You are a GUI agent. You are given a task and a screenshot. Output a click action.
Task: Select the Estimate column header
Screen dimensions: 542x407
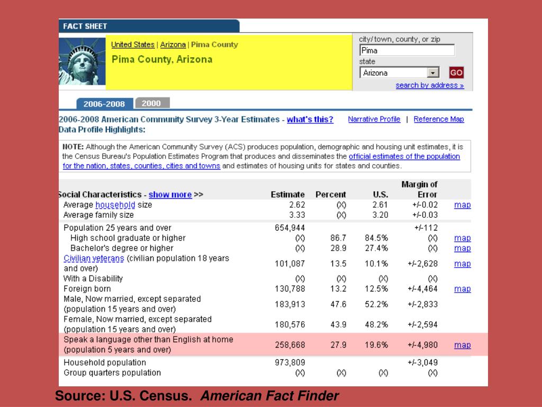click(287, 194)
